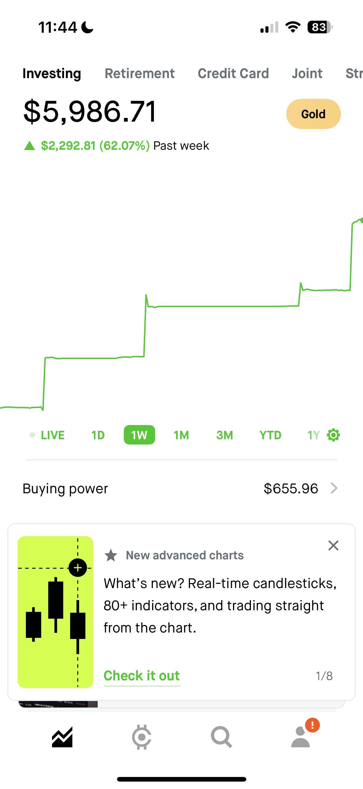
Task: Open the Retirement tab
Action: (139, 73)
